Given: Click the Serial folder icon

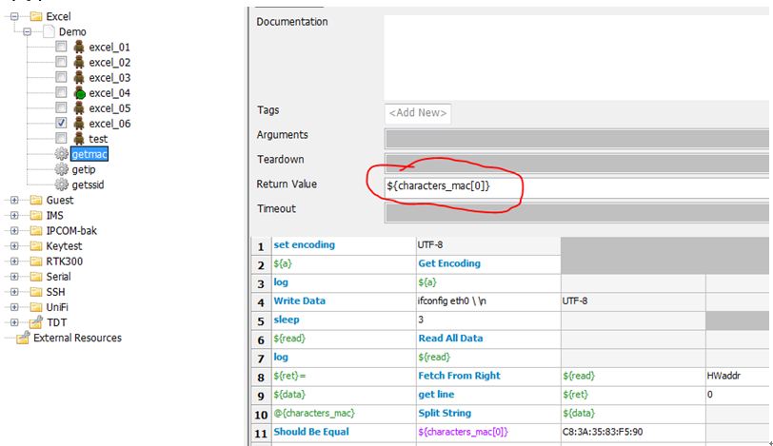Looking at the screenshot, I should point(36,277).
